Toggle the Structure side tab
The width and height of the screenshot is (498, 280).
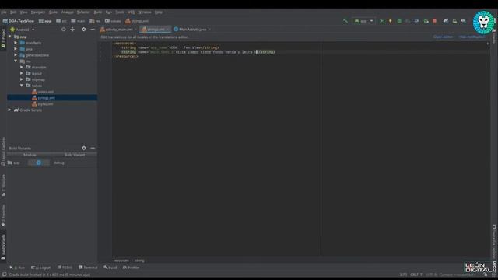[3, 185]
